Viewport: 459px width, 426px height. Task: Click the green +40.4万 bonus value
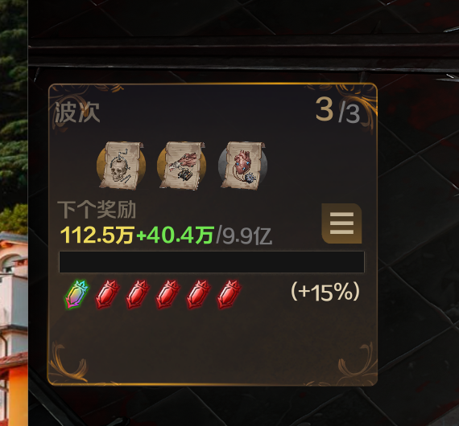pyautogui.click(x=175, y=236)
